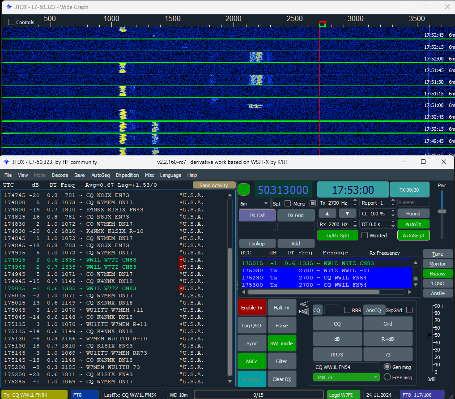Open the 6m band dropdown
Viewport: 455px width, 399px height.
point(254,204)
